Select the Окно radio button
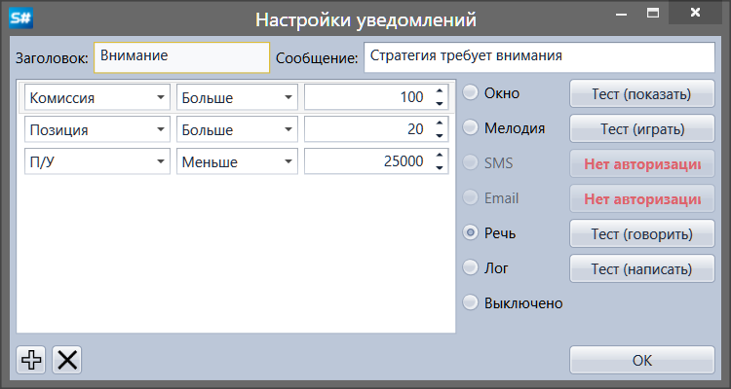The image size is (731, 389). tap(470, 92)
